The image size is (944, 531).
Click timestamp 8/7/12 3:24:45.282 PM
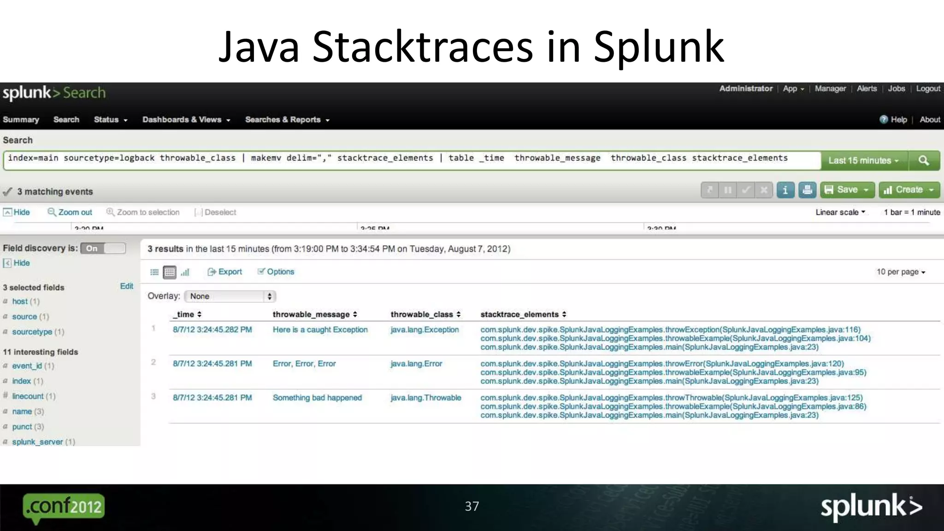pos(212,330)
